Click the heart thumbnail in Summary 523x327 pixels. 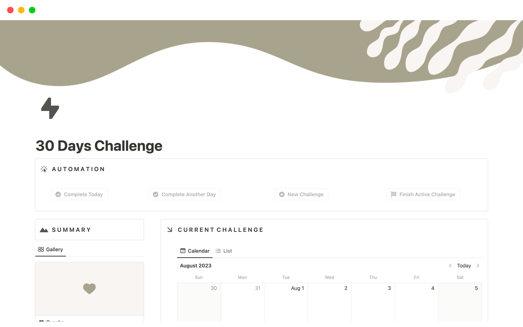89,289
